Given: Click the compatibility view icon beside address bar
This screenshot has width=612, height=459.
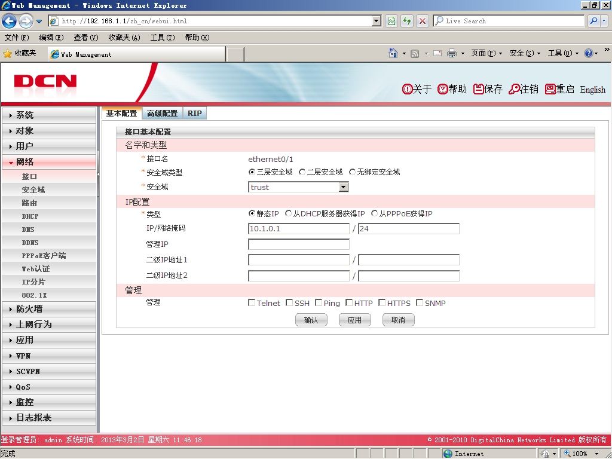Looking at the screenshot, I should [x=391, y=21].
